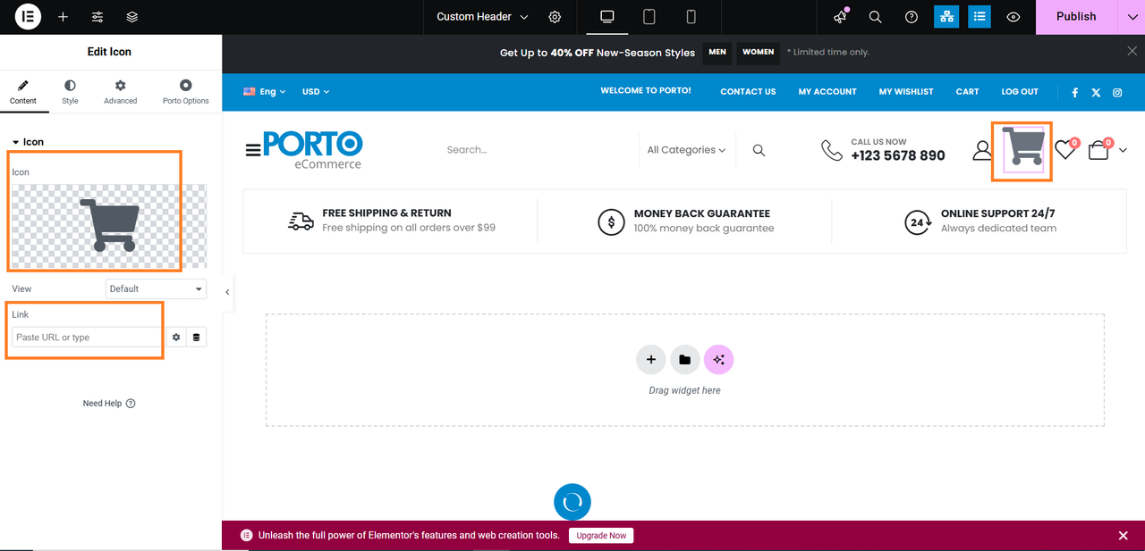Click the search magnifier icon in header
Viewport: 1145px width, 551px height.
coord(759,150)
